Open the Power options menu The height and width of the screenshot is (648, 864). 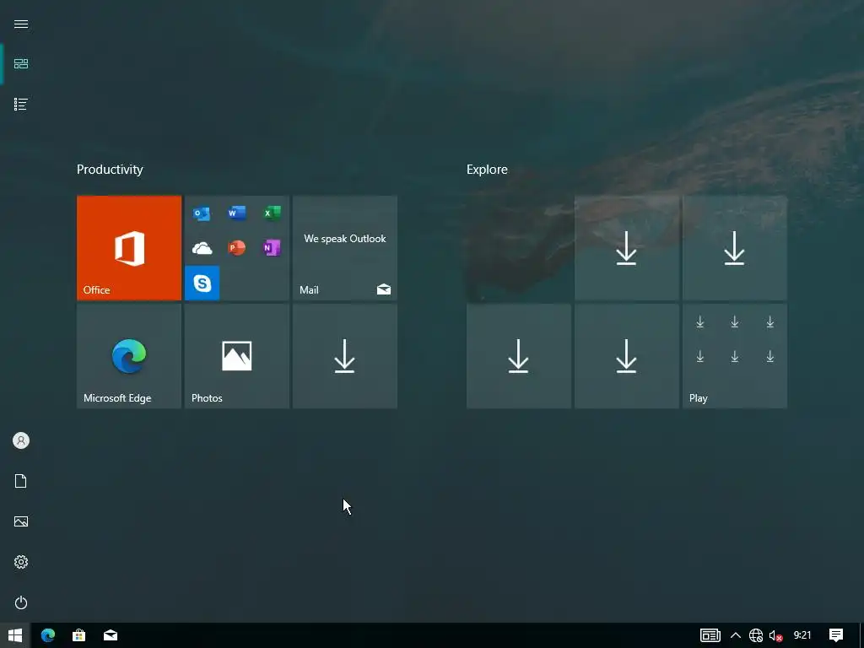point(21,602)
